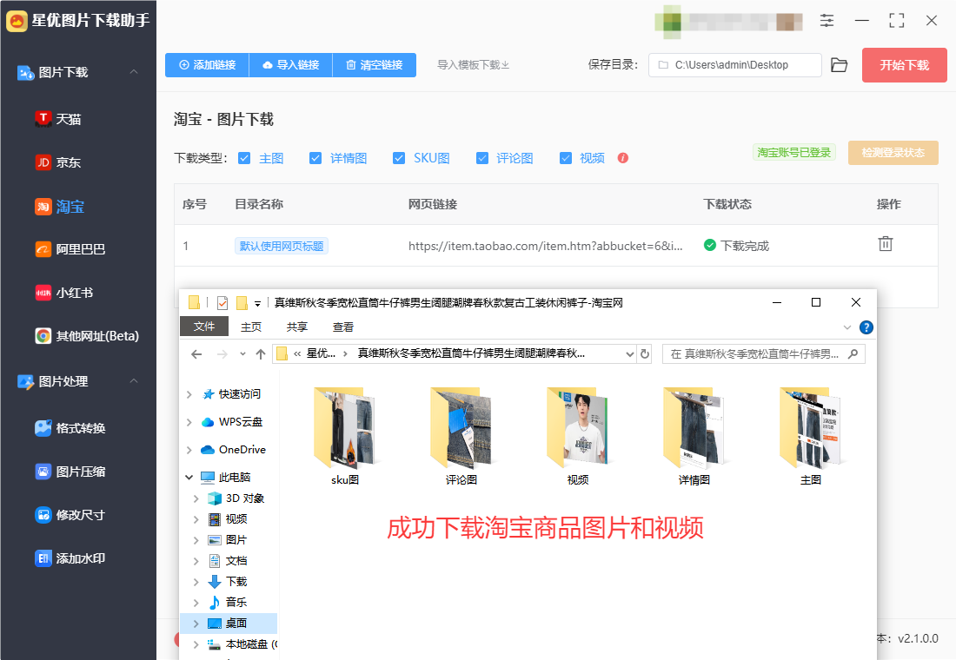Open the Explorer 主页 tab
This screenshot has height=660, width=956.
tap(250, 327)
